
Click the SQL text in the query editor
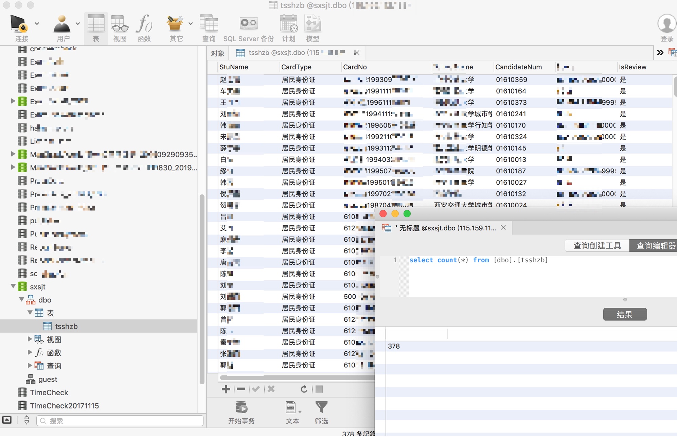click(478, 260)
